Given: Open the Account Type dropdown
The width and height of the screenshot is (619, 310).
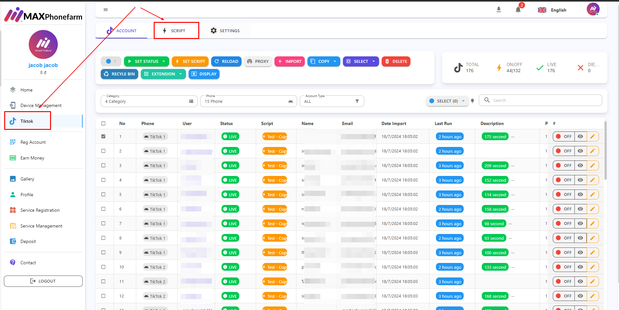Looking at the screenshot, I should (332, 101).
